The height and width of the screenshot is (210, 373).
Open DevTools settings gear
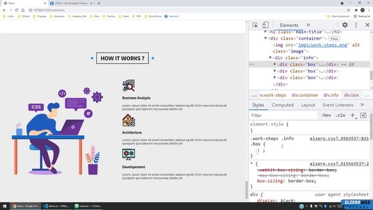[345, 24]
